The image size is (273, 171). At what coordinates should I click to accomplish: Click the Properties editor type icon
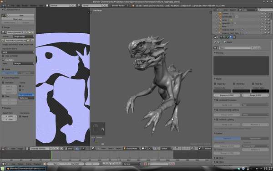pos(216,37)
